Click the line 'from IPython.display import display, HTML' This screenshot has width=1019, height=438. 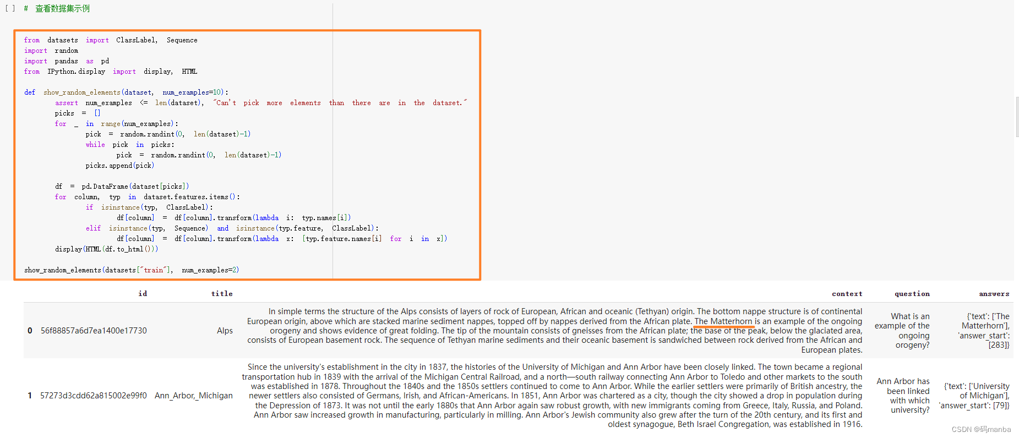click(x=111, y=72)
